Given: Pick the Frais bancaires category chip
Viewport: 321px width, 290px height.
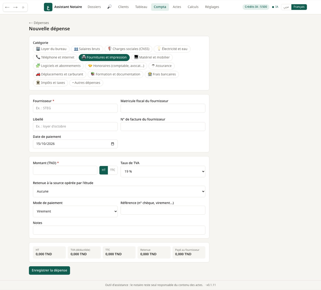Looking at the screenshot, I should tap(162, 74).
